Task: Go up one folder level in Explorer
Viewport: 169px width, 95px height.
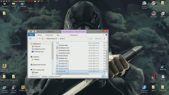Action: click(40, 39)
